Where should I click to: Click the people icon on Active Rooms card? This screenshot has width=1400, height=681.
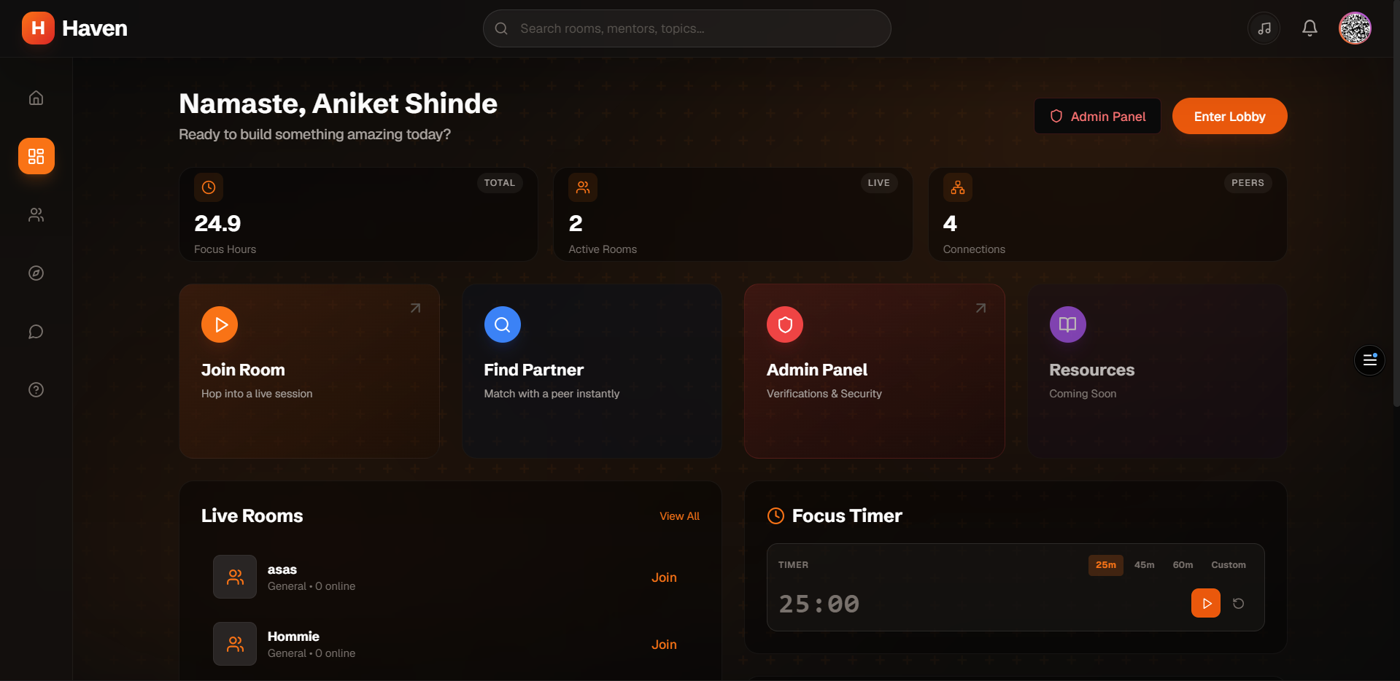(583, 187)
